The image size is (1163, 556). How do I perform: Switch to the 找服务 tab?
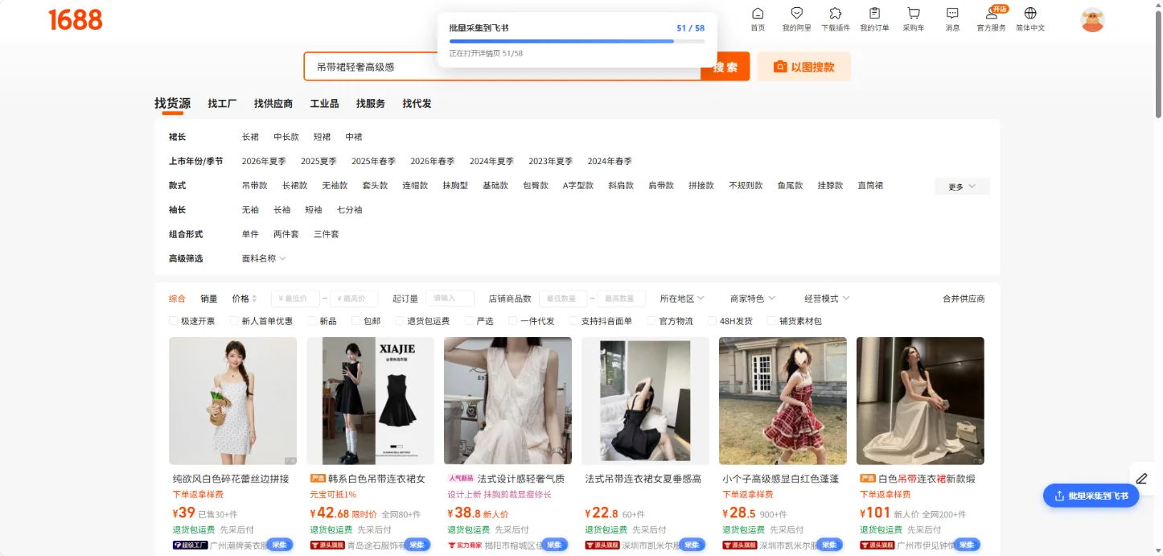coord(371,104)
